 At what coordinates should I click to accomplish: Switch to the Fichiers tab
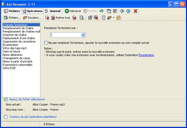[x=12, y=11]
